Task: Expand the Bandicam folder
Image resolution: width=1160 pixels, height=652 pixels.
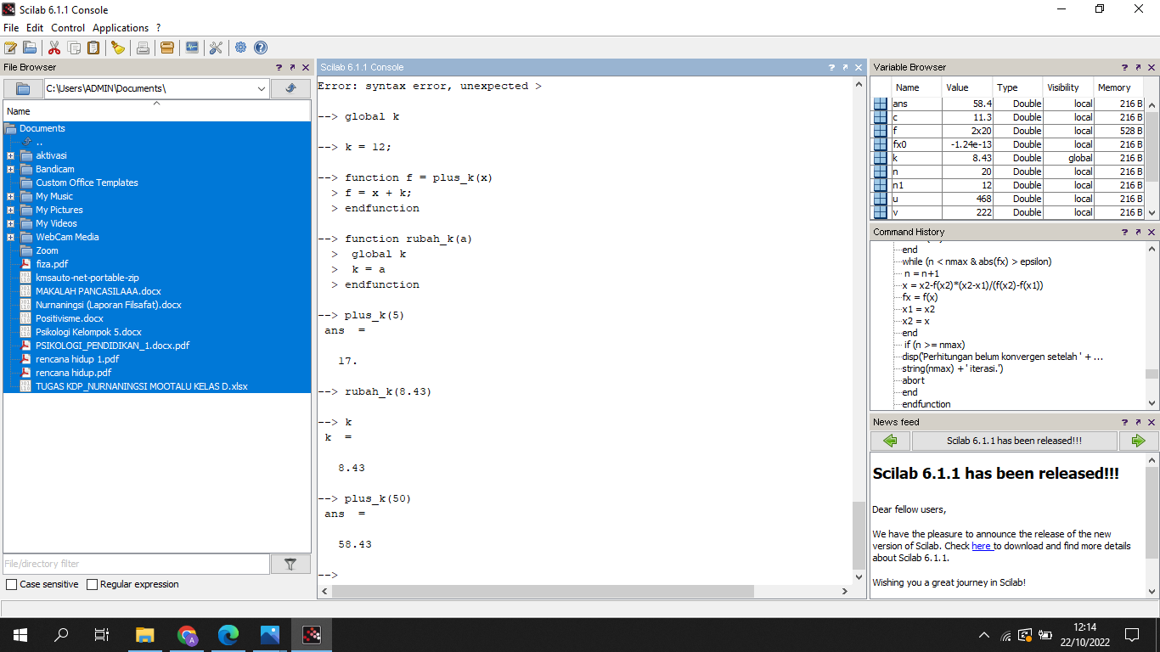Action: [x=10, y=169]
